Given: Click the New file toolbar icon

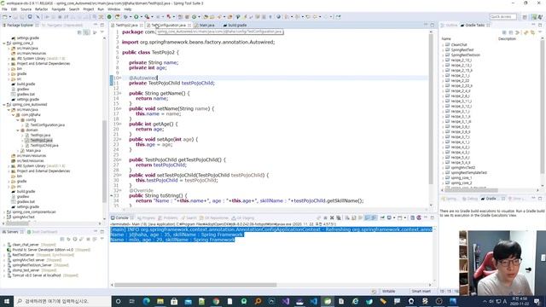Looking at the screenshot, I should point(4,17).
